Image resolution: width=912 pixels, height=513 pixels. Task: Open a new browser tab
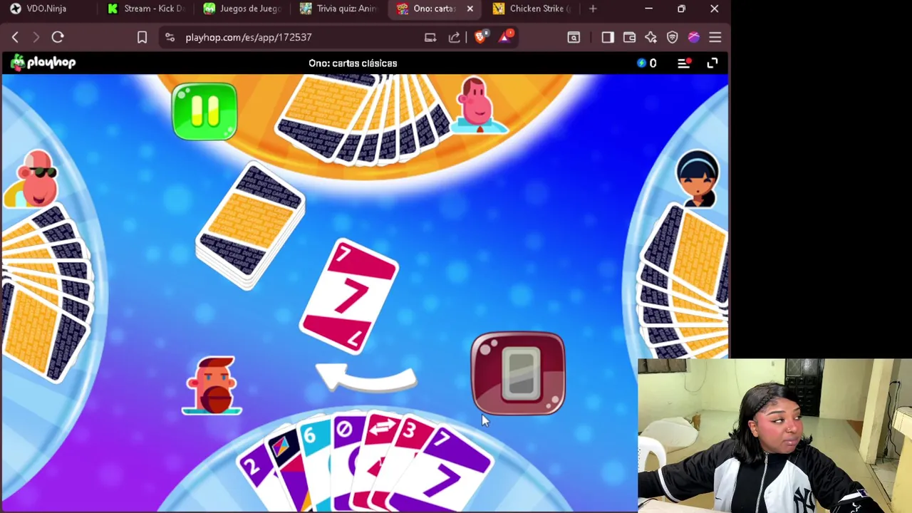click(593, 9)
